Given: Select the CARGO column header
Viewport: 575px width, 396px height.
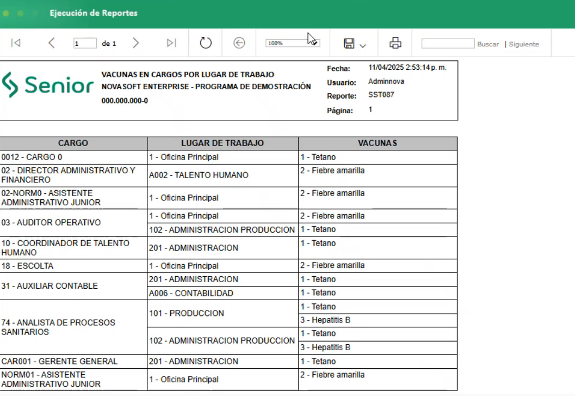Looking at the screenshot, I should coord(73,143).
